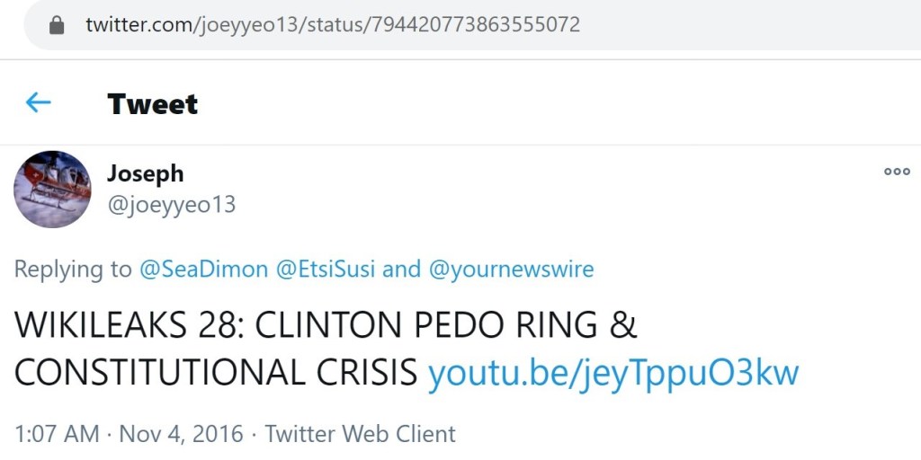The height and width of the screenshot is (460, 921).
Task: Open the three-dot more options menu
Action: [x=897, y=172]
